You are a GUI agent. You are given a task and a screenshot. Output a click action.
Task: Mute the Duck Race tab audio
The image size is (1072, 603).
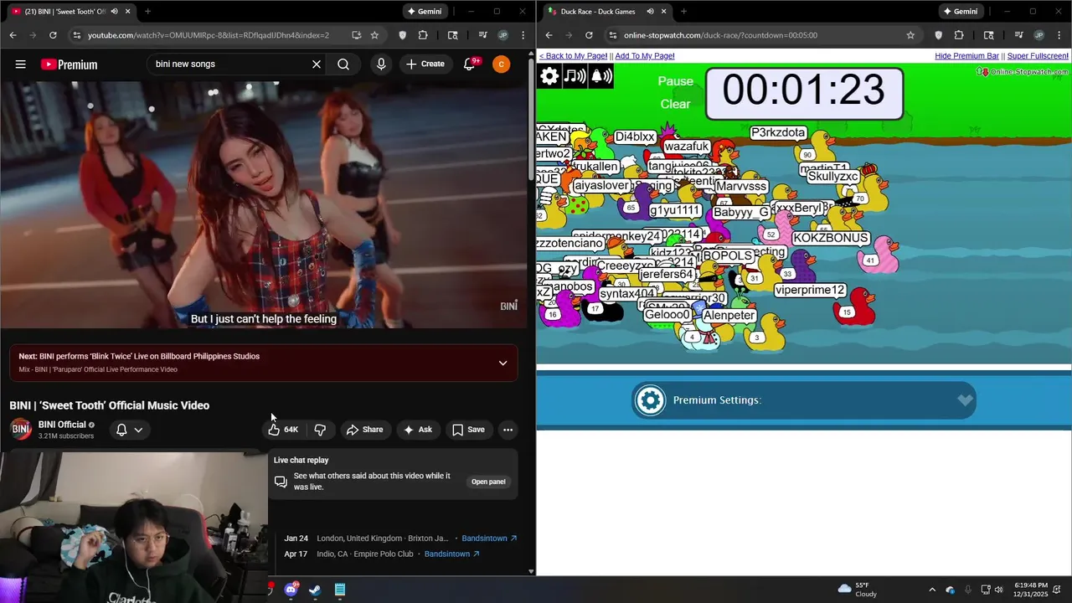[651, 12]
